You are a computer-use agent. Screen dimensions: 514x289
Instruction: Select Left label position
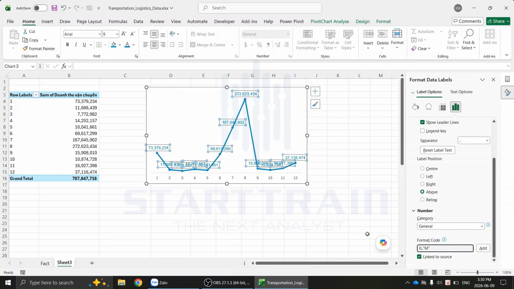pos(422,176)
